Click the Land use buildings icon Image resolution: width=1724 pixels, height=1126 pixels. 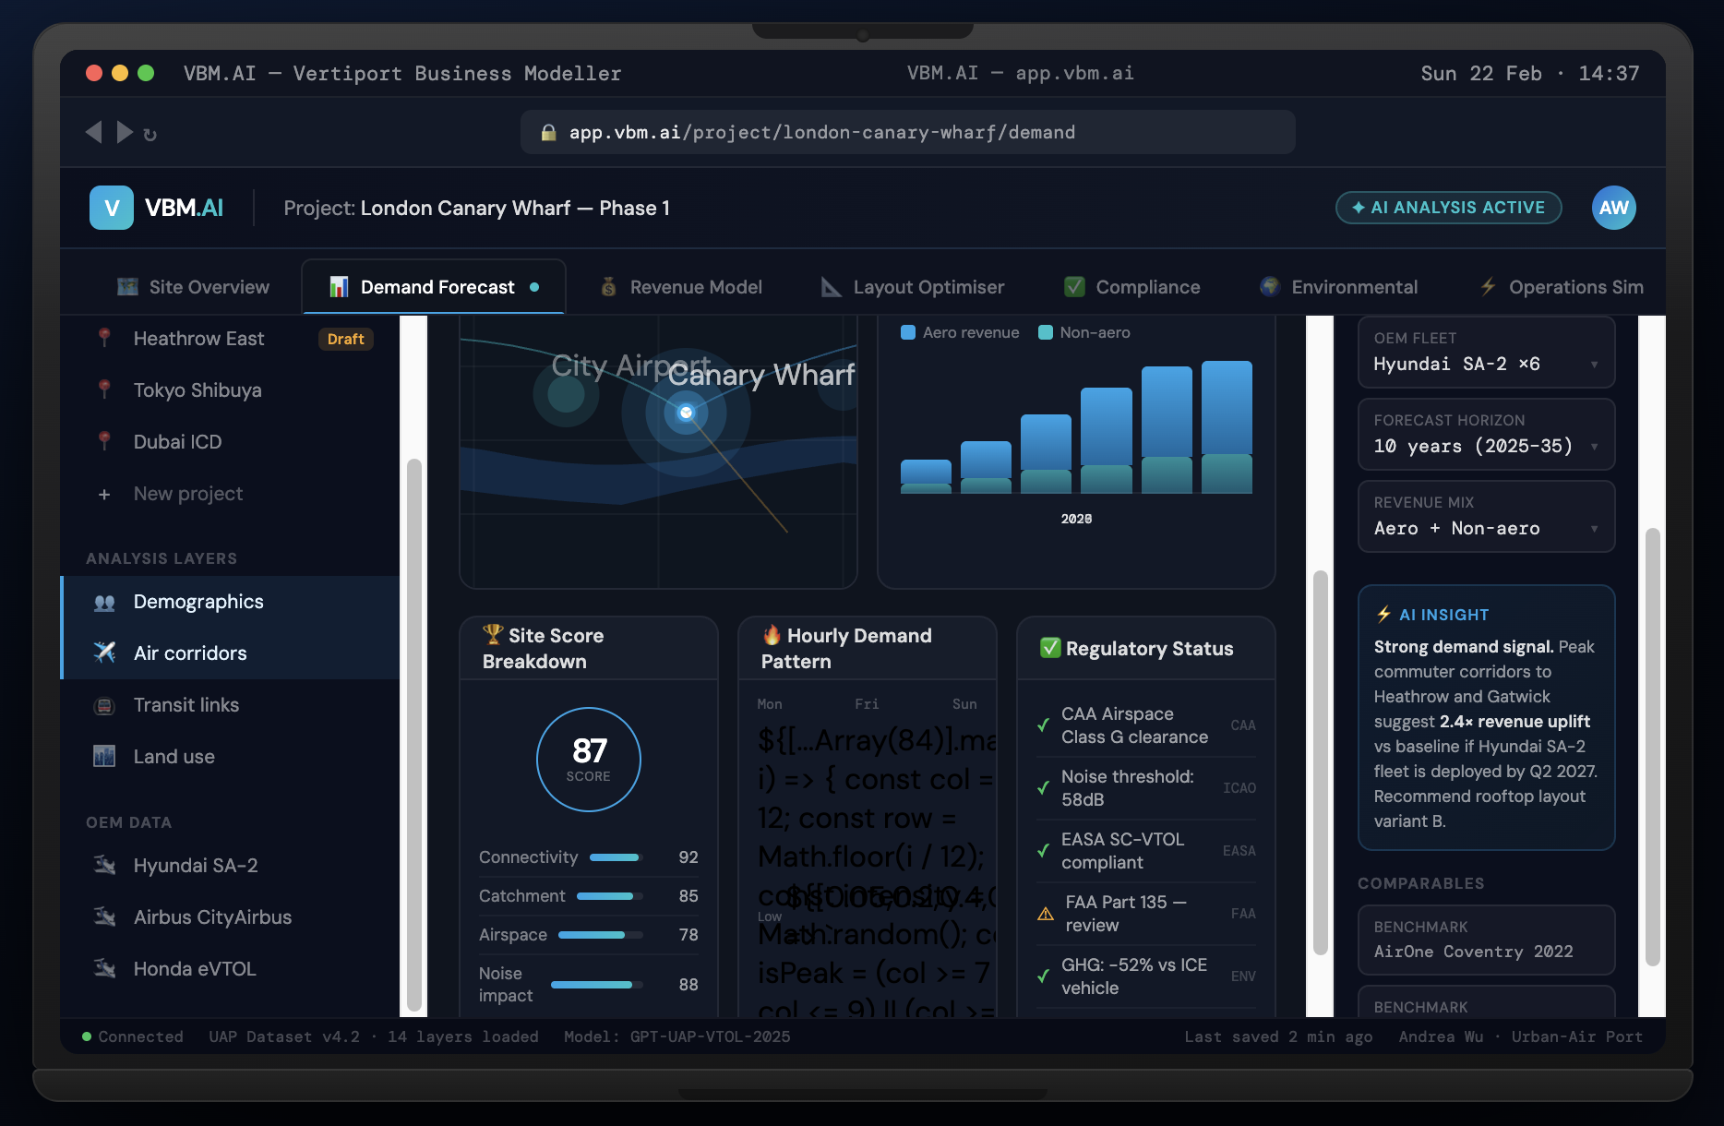click(x=104, y=757)
